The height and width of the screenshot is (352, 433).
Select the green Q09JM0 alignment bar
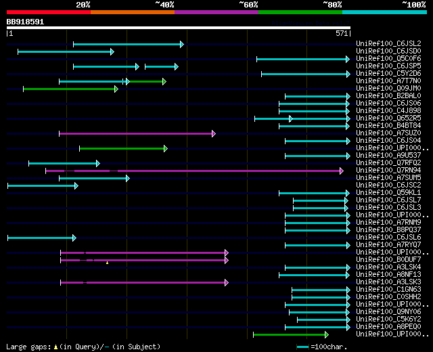click(70, 89)
